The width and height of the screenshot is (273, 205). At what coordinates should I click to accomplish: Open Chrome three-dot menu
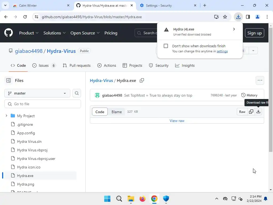coord(267,17)
